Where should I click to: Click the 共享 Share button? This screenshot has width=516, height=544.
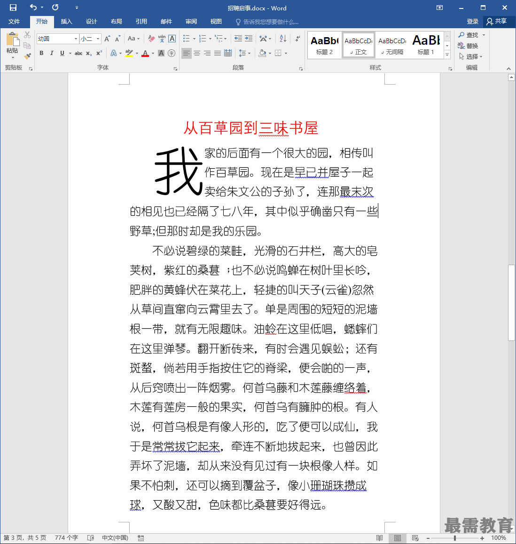497,22
